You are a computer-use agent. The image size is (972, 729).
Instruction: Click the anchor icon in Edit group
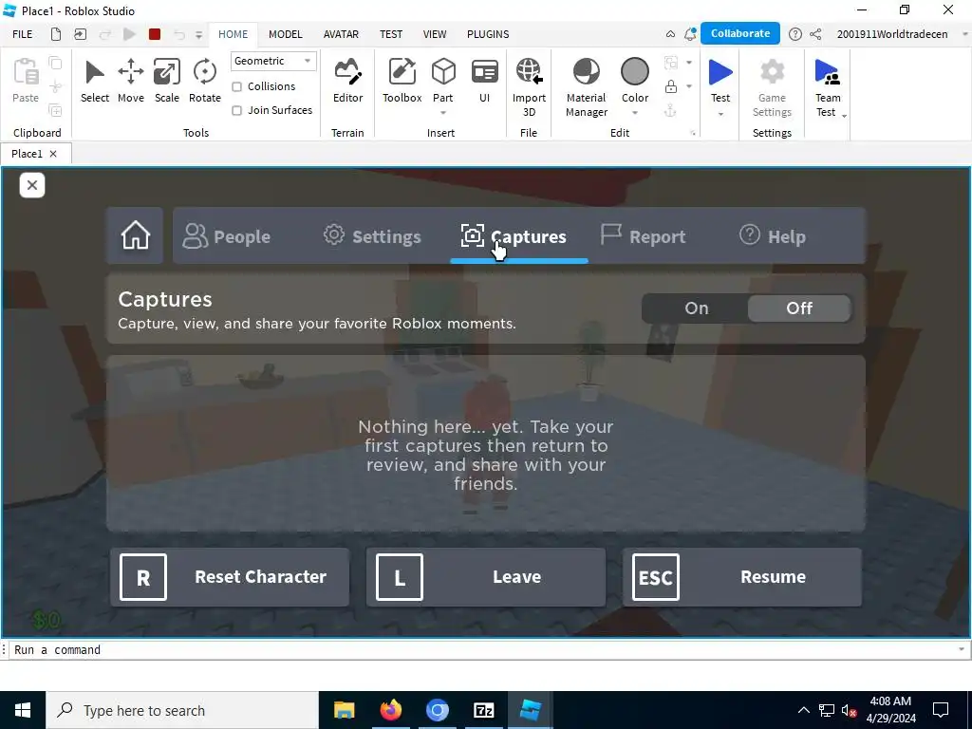670,111
